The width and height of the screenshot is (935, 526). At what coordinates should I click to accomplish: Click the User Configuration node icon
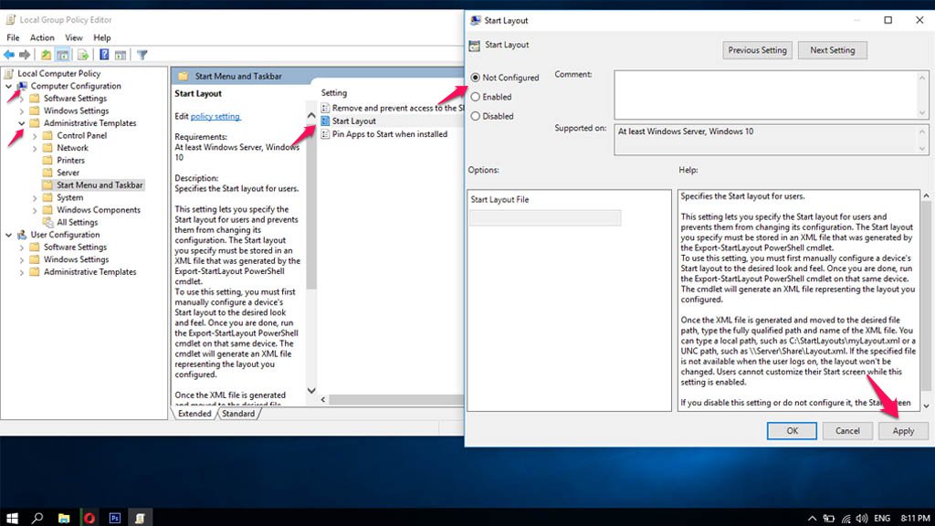pos(22,235)
